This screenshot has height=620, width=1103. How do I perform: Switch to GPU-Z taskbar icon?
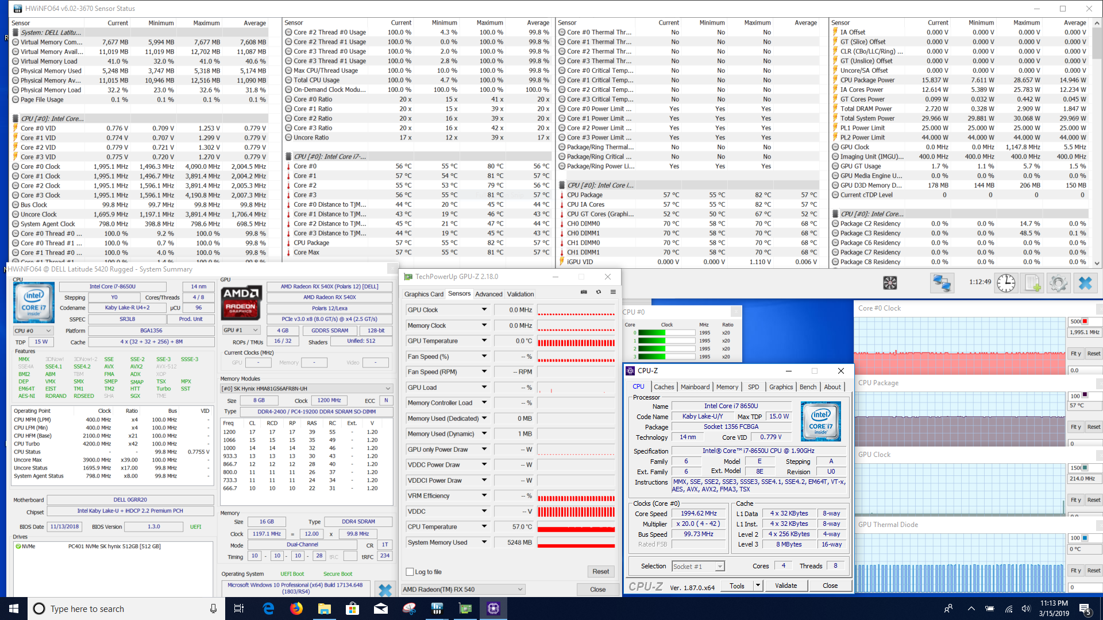465,609
